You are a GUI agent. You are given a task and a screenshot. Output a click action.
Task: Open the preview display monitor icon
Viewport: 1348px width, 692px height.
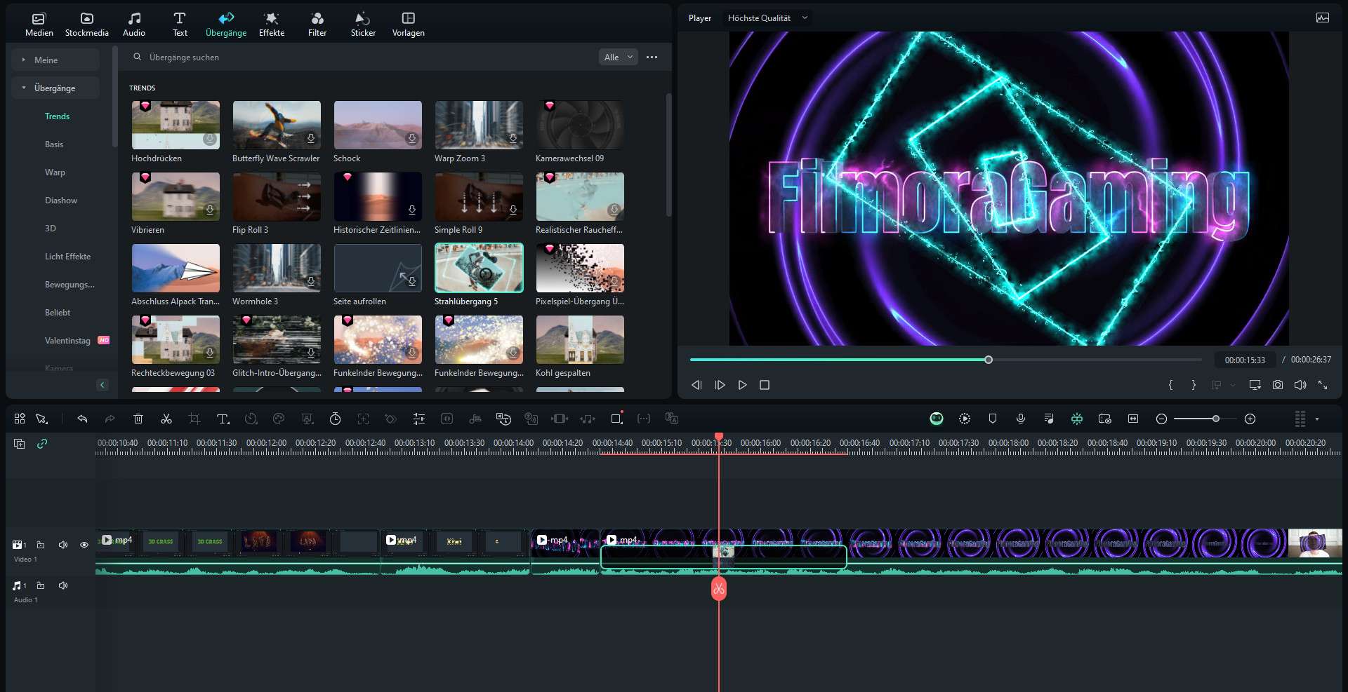point(1255,385)
